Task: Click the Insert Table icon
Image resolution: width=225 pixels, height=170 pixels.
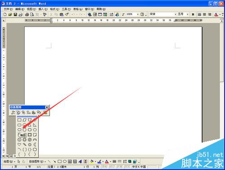Action: click(100, 14)
